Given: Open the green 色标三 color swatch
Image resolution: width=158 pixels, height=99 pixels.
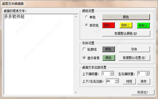Looking at the screenshot, I should coord(143,25).
